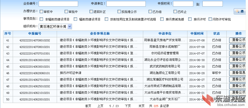
Task: Tick the 审核中 status checkbox
Action: coord(41,11)
